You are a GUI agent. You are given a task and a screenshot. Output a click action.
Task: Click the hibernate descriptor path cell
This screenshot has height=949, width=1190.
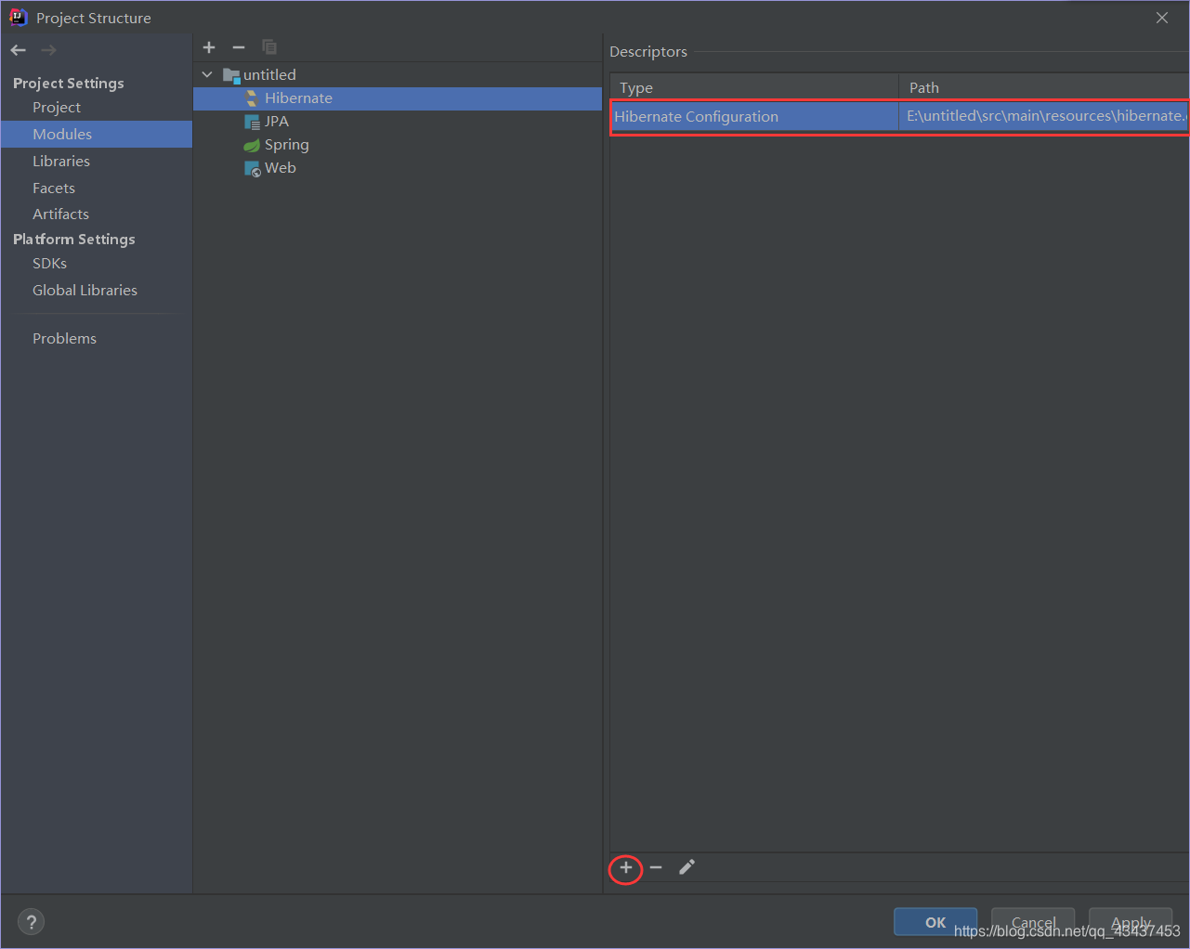click(1044, 117)
